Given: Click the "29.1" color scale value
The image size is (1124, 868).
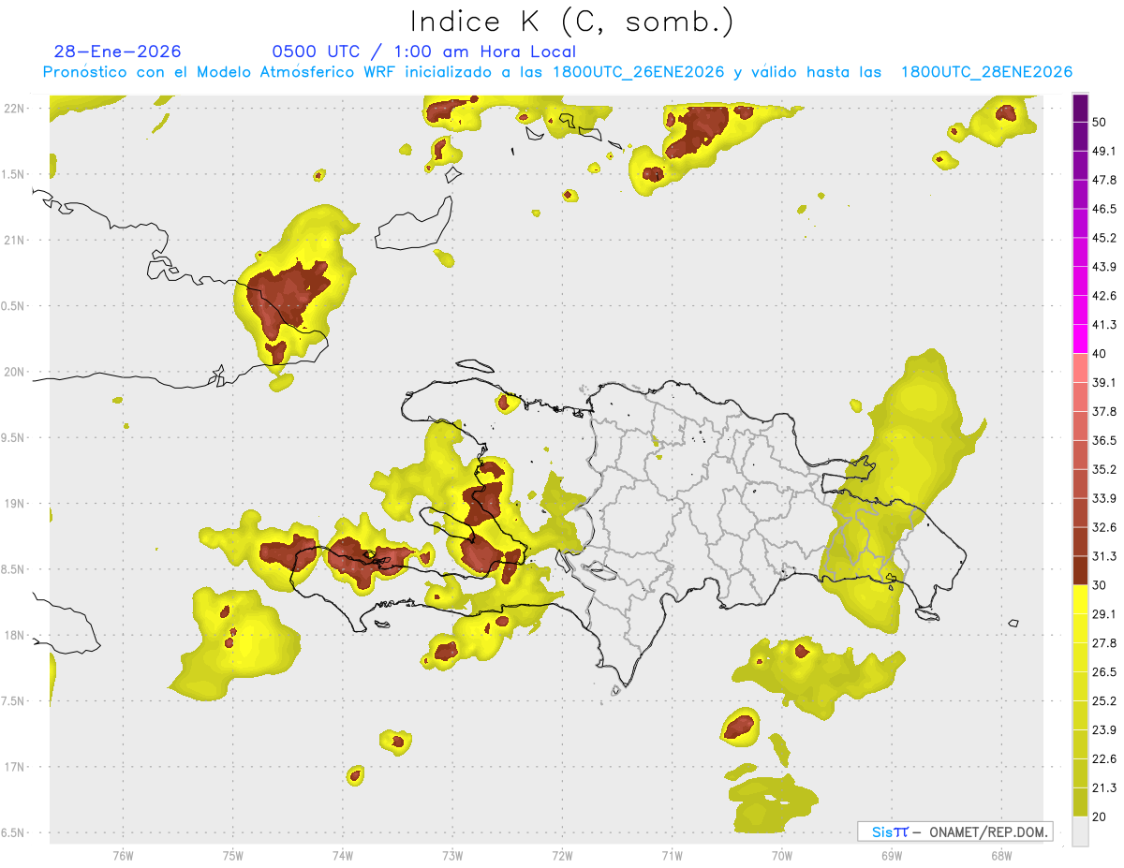Looking at the screenshot, I should coord(1104,614).
